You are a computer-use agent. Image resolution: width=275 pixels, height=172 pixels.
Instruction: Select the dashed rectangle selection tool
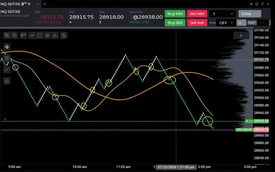40,36
